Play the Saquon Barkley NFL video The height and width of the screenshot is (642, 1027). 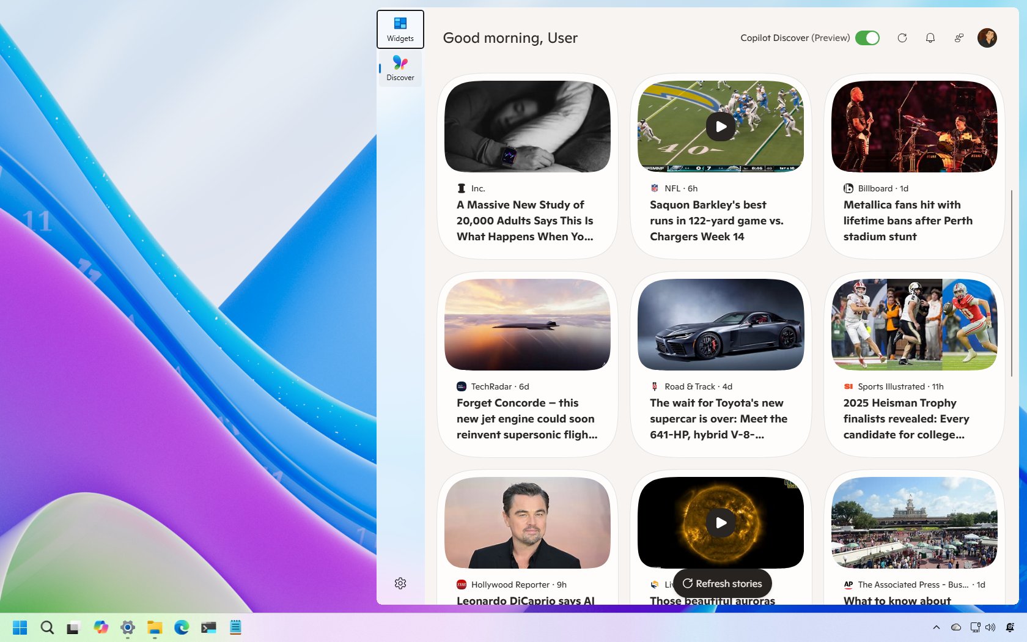(721, 127)
